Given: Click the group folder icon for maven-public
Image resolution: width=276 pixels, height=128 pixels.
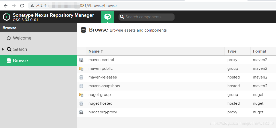Looking at the screenshot, I should point(81,68).
